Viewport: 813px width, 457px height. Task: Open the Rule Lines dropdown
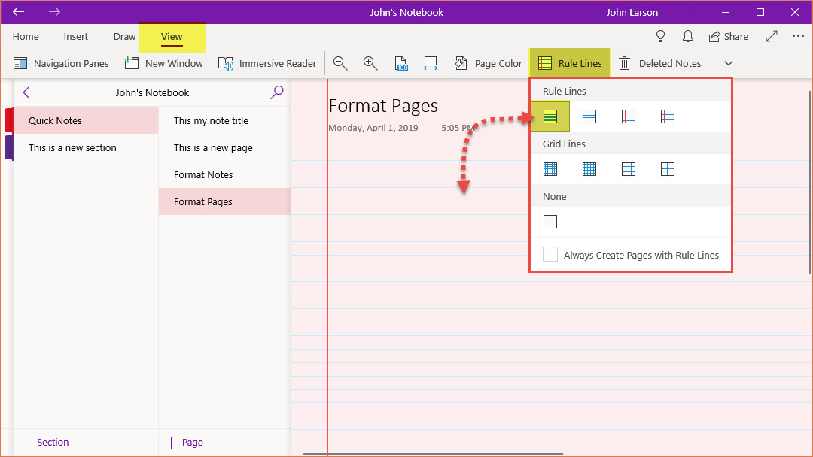click(x=570, y=63)
